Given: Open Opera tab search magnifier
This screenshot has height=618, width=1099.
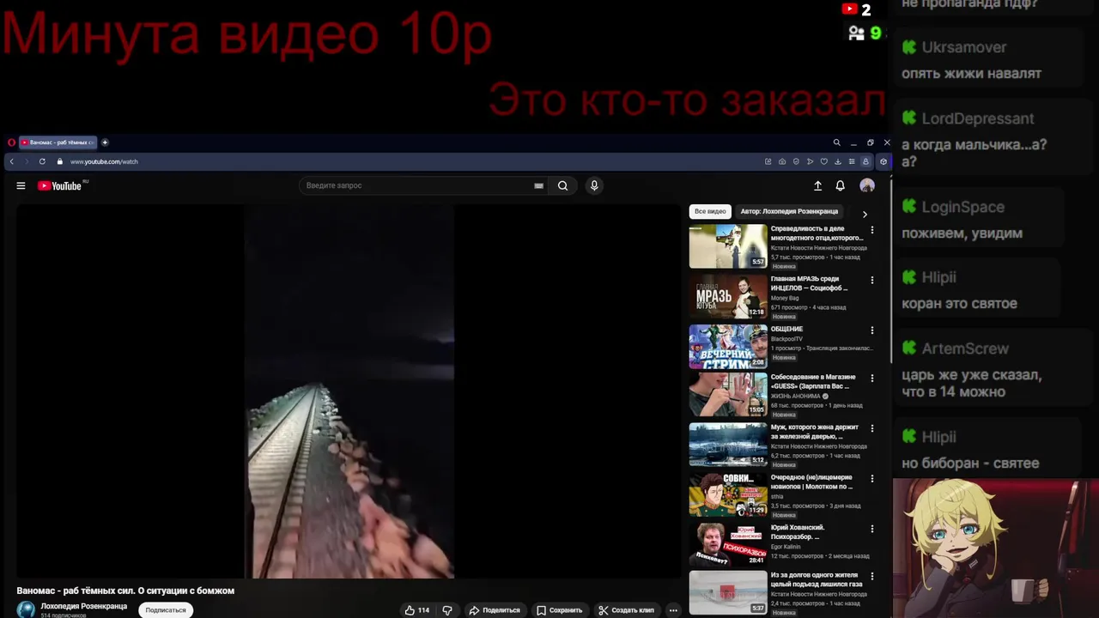Looking at the screenshot, I should pos(836,142).
